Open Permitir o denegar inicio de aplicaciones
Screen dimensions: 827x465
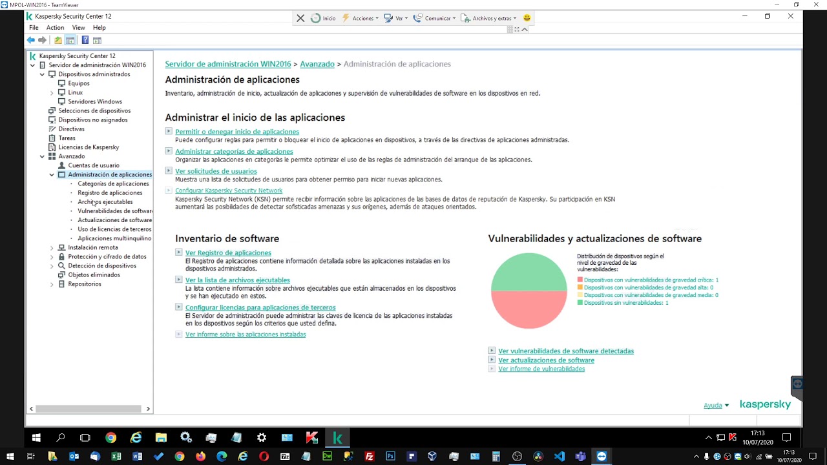(237, 132)
